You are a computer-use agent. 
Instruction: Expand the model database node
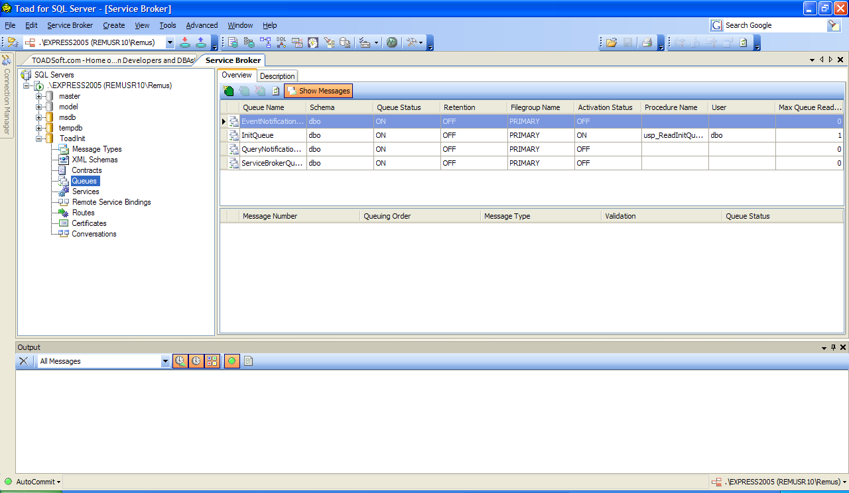click(39, 107)
